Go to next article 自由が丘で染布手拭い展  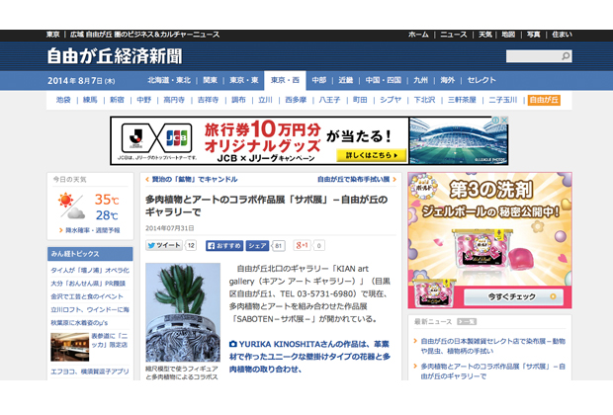point(353,180)
